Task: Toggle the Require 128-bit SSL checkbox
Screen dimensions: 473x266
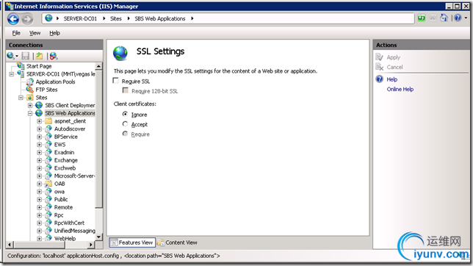Action: coord(125,90)
